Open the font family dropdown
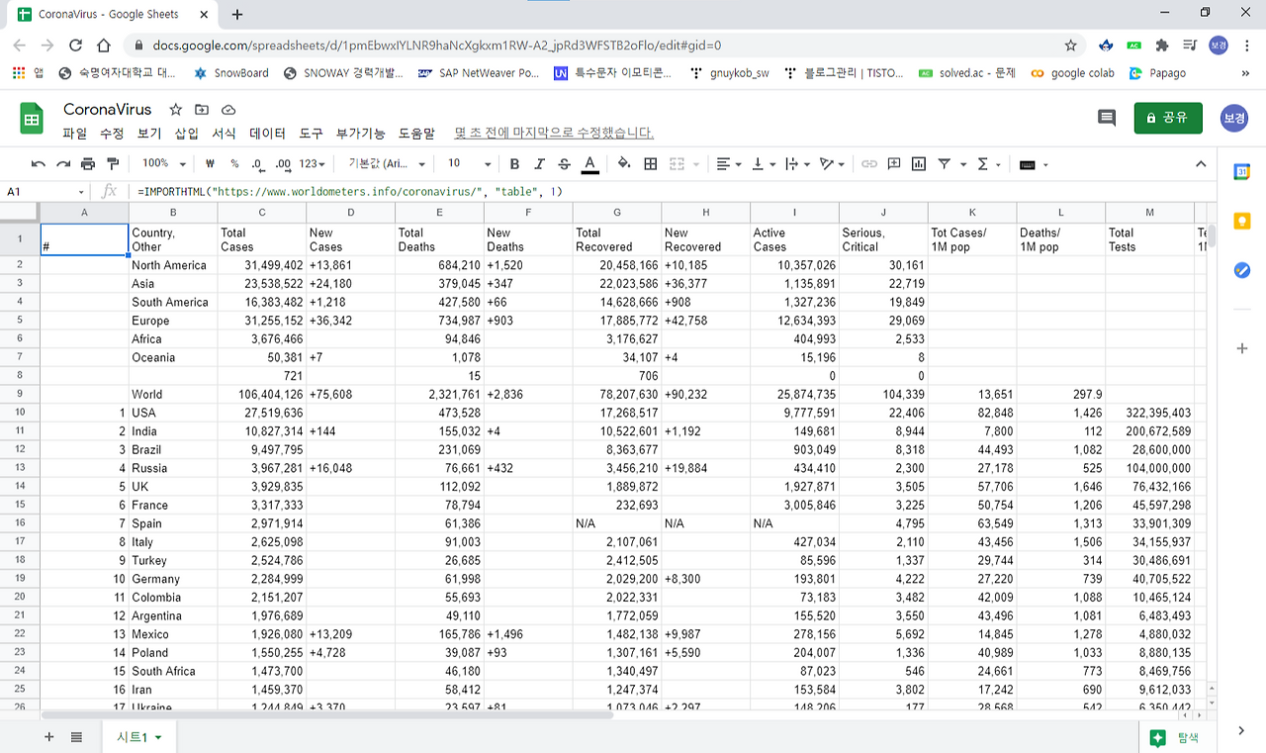Image resolution: width=1266 pixels, height=753 pixels. [x=387, y=164]
